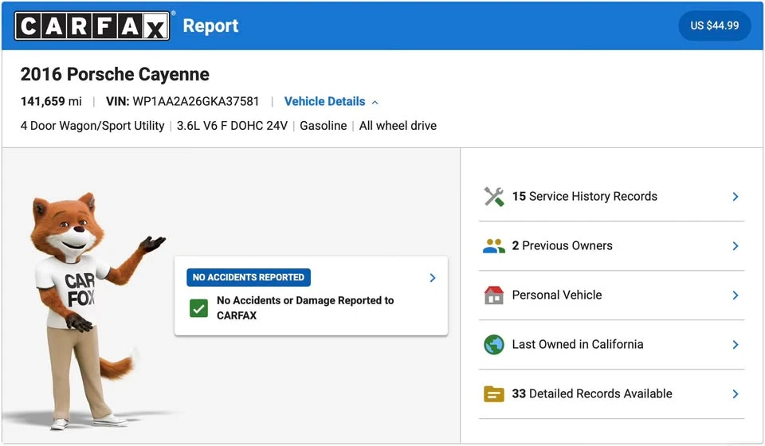Click 'No Accidents or Damage Reported to CARFAX' text

tap(305, 307)
